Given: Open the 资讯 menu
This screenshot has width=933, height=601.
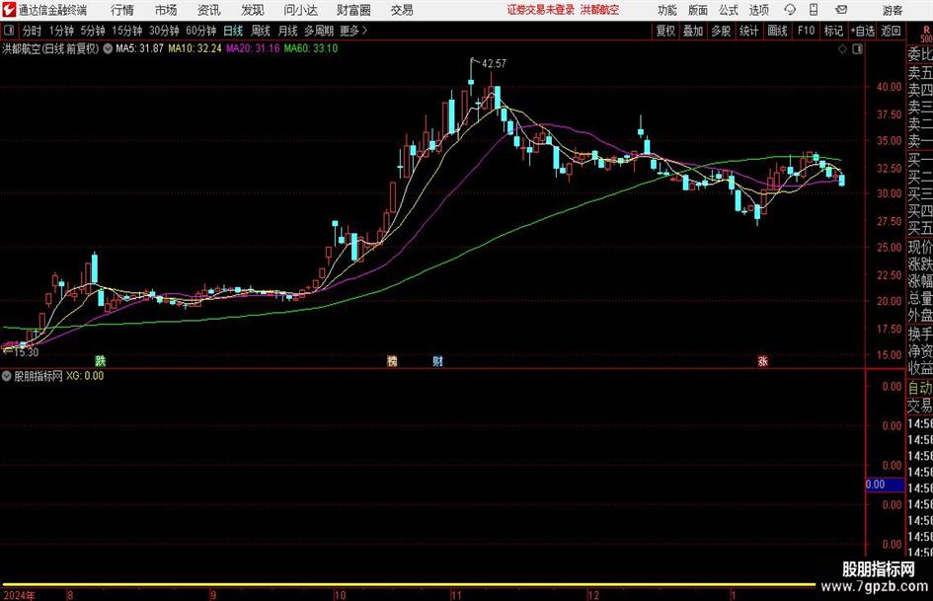Looking at the screenshot, I should [209, 10].
